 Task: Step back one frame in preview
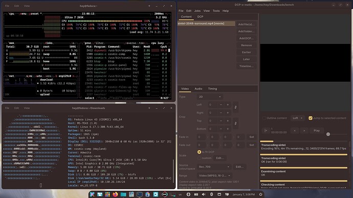tap(295, 131)
